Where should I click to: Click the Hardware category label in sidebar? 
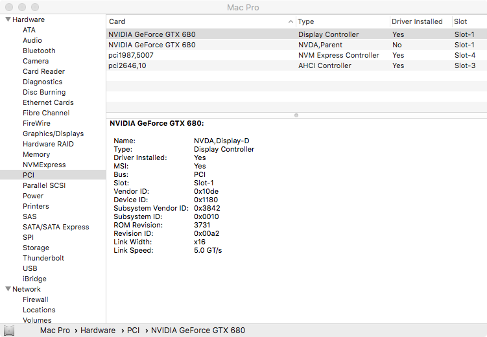click(29, 19)
